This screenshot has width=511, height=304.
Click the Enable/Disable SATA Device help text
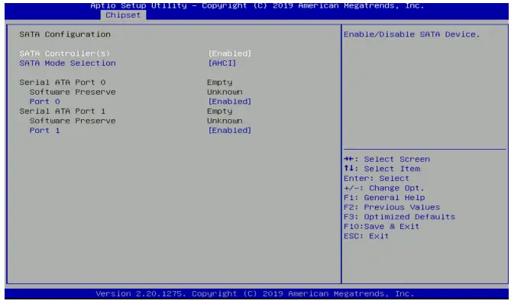(x=412, y=34)
